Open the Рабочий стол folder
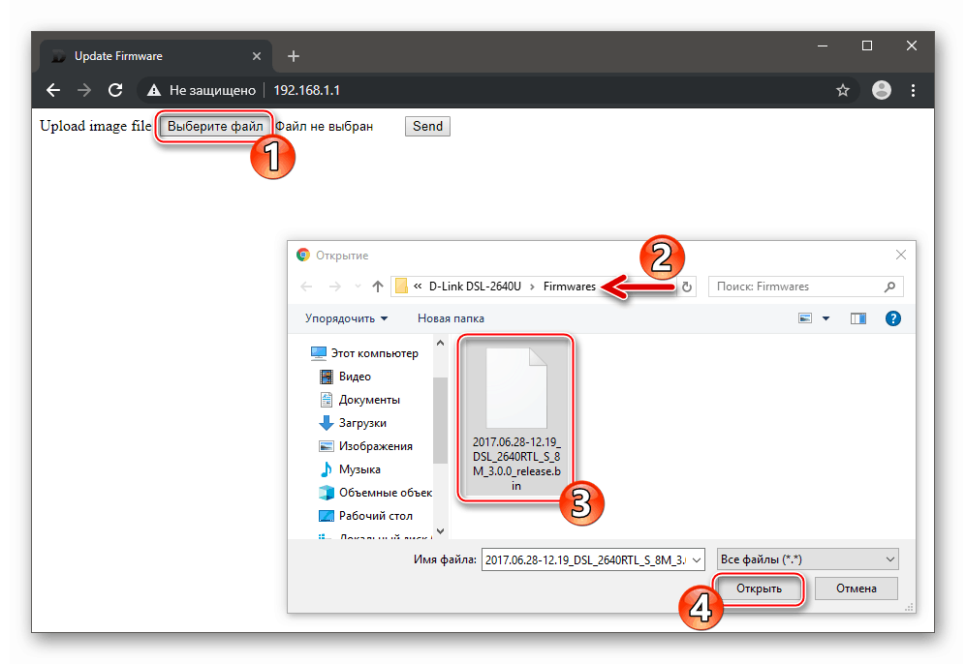The width and height of the screenshot is (966, 664). [x=366, y=516]
